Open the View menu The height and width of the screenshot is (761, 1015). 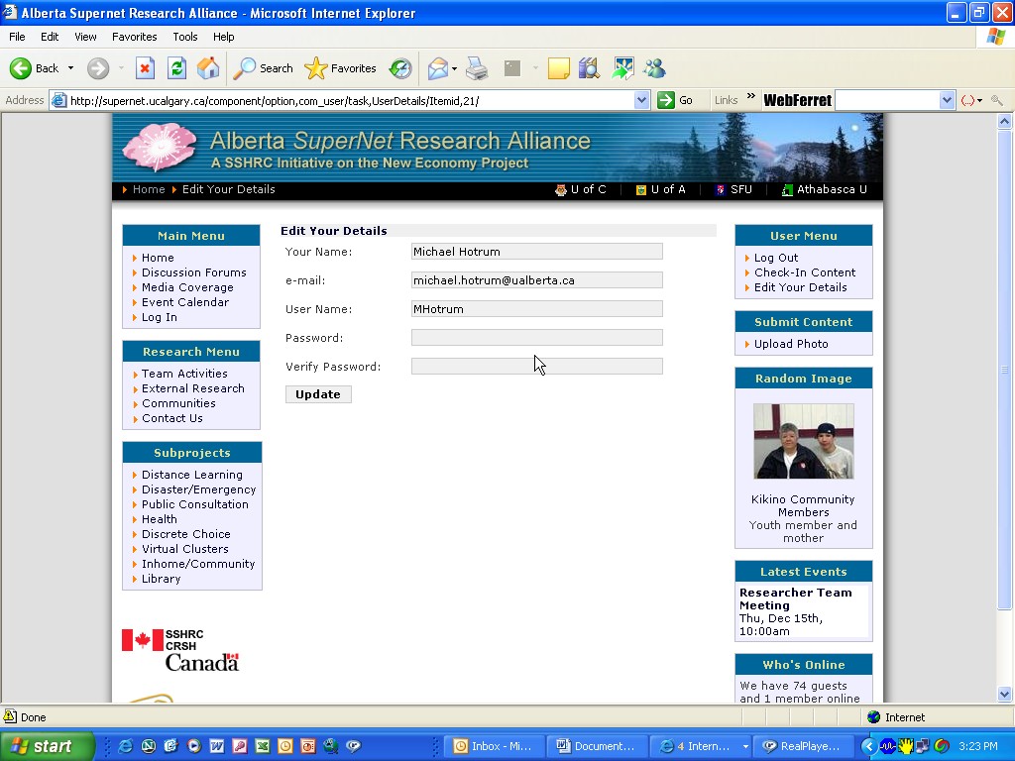(x=85, y=37)
